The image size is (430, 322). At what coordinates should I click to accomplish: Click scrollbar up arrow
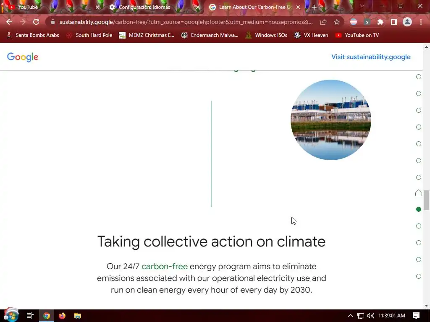click(x=427, y=47)
